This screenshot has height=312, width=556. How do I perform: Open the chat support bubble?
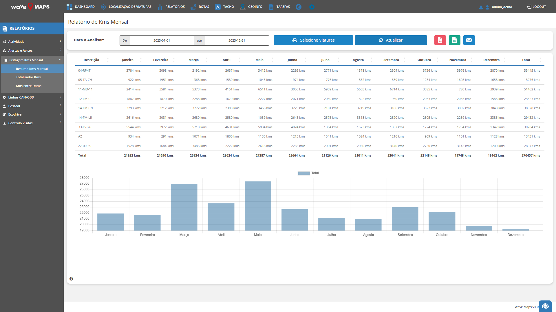pyautogui.click(x=545, y=306)
